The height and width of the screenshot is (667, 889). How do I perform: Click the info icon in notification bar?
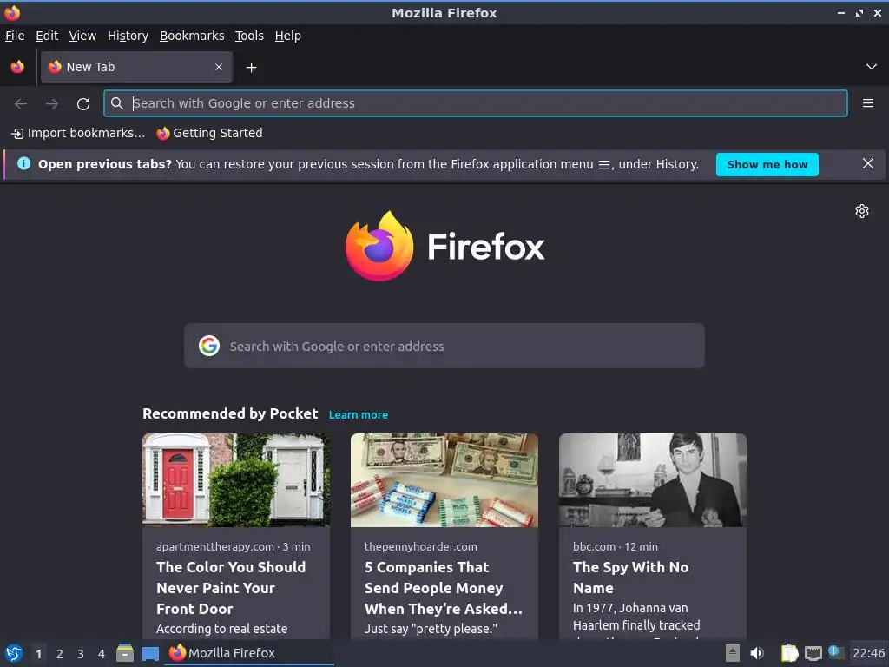point(23,164)
